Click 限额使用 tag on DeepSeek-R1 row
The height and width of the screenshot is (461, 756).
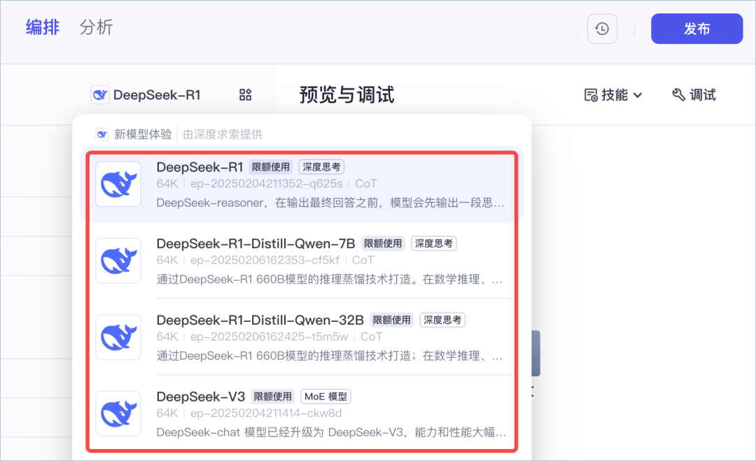(x=270, y=167)
